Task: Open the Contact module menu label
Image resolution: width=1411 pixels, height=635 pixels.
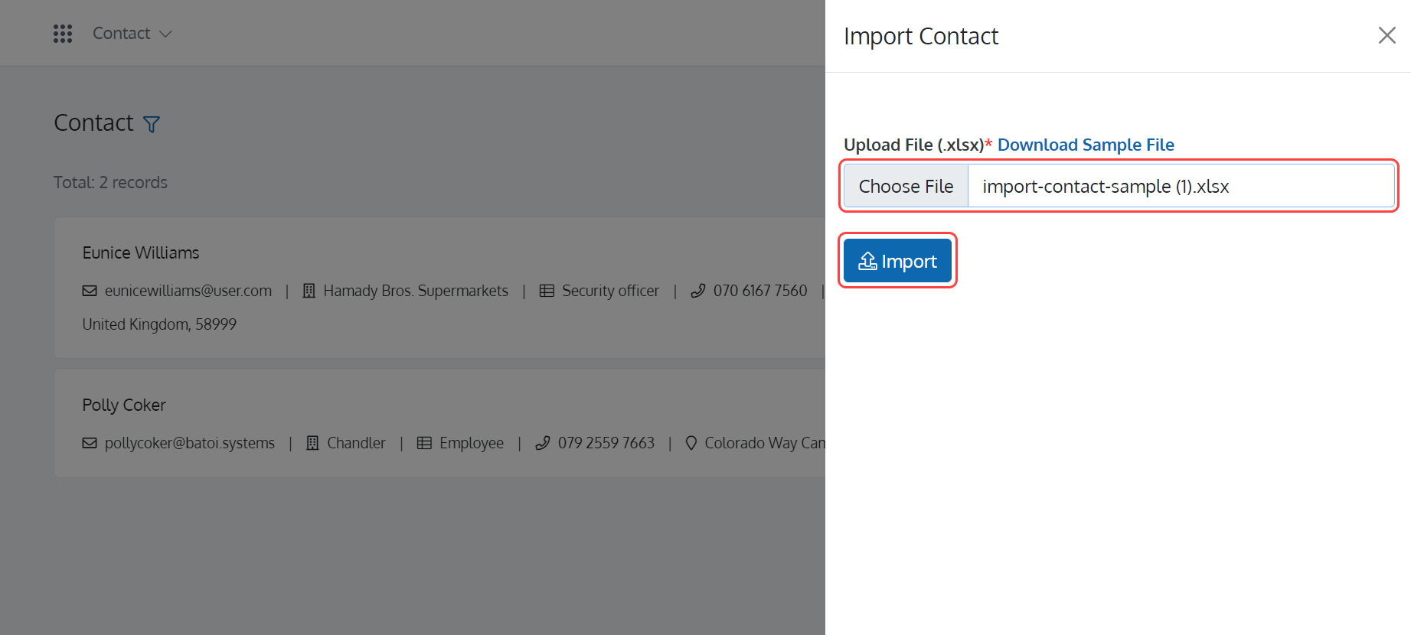Action: click(x=121, y=34)
